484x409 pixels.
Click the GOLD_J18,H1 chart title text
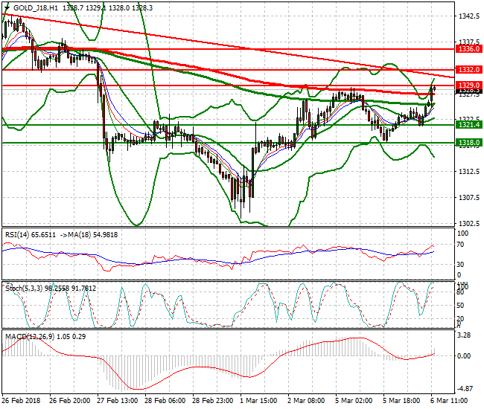(36, 8)
